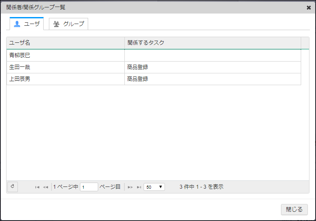Sort by ユーザ名 column header
Image resolution: width=316 pixels, height=221 pixels.
point(65,43)
